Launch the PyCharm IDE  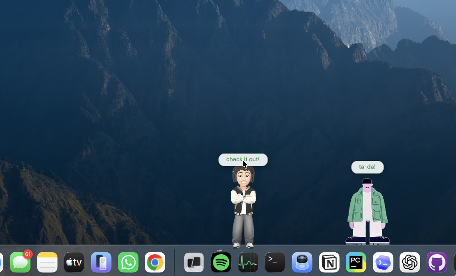point(356,262)
